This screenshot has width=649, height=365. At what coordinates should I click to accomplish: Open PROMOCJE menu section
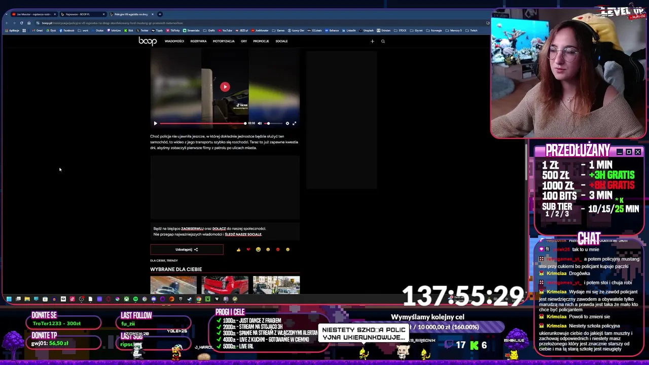(x=261, y=41)
